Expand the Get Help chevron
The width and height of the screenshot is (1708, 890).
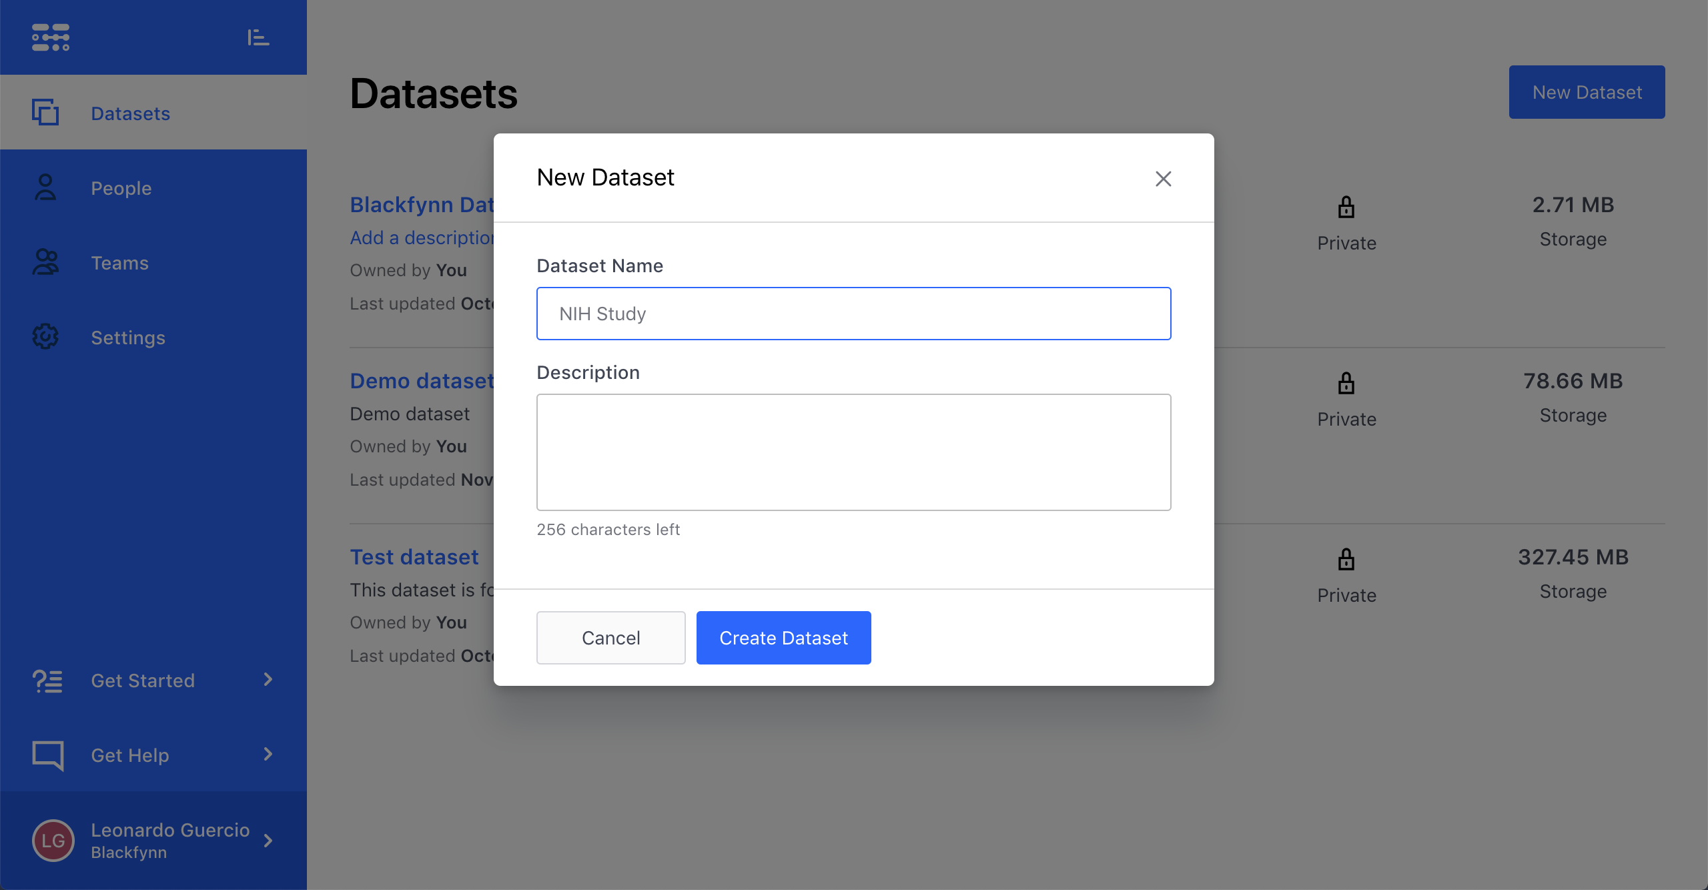pos(268,754)
